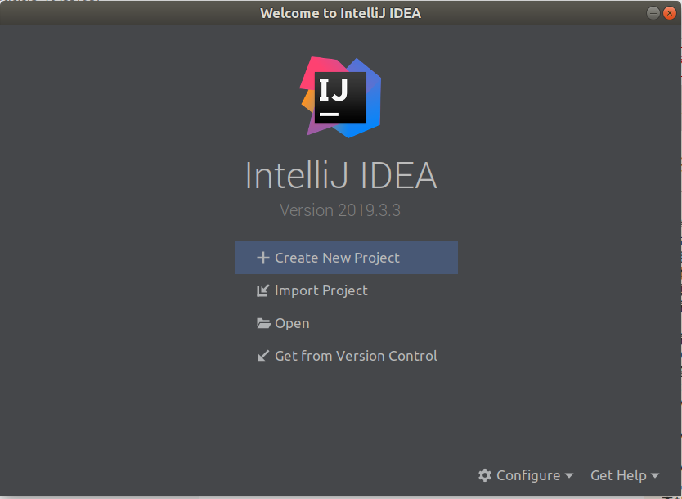This screenshot has height=499, width=682.
Task: Click the minimize icon in the title bar
Action: click(652, 13)
